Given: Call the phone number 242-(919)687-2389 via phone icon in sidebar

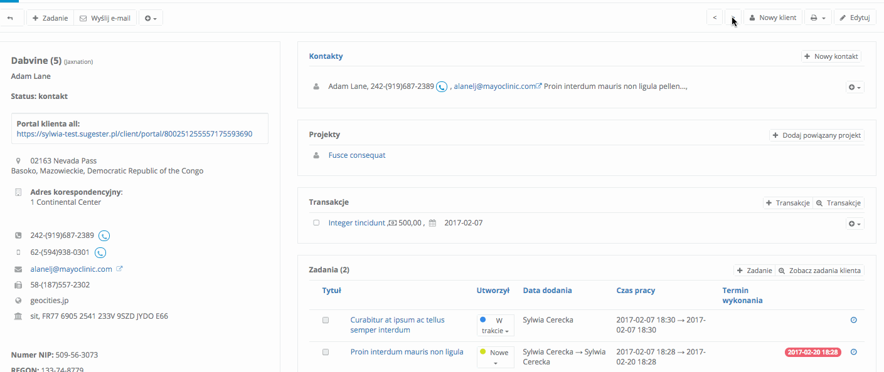Looking at the screenshot, I should (105, 236).
